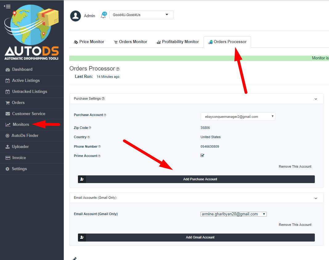This screenshot has height=260, width=329.
Task: Open the notifications bell
Action: click(104, 15)
